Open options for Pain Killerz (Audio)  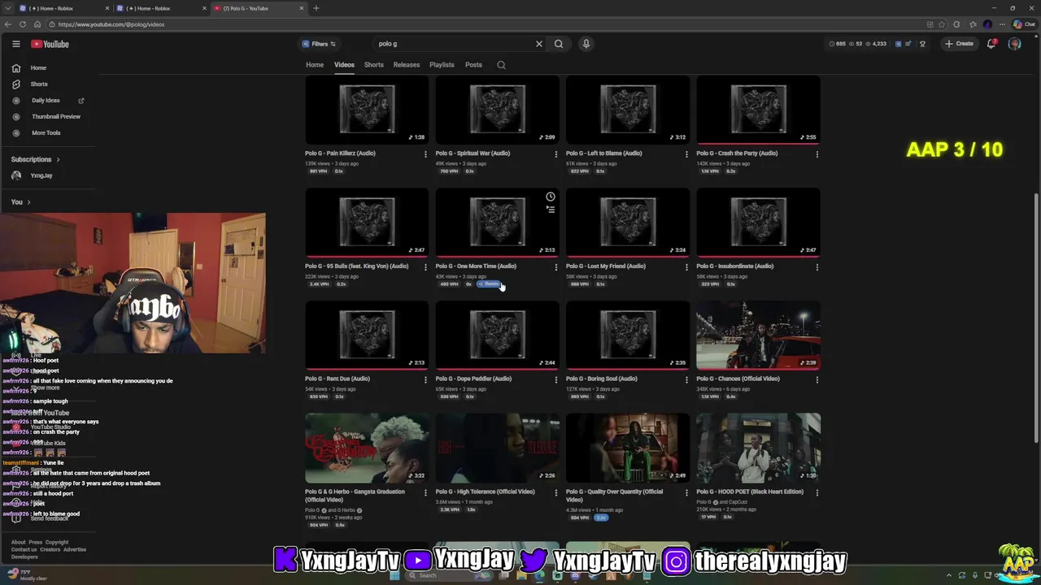pyautogui.click(x=425, y=154)
